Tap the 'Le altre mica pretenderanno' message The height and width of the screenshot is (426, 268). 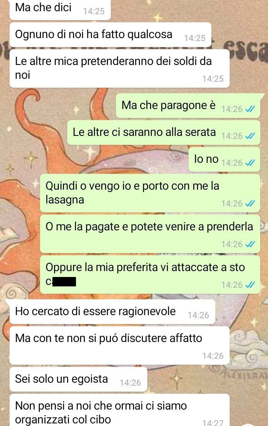point(119,68)
